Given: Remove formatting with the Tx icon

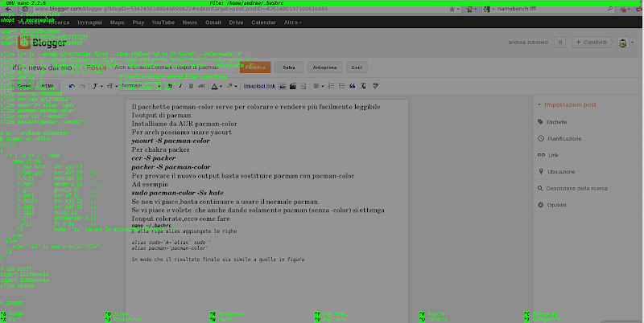Looking at the screenshot, I should click(x=363, y=86).
